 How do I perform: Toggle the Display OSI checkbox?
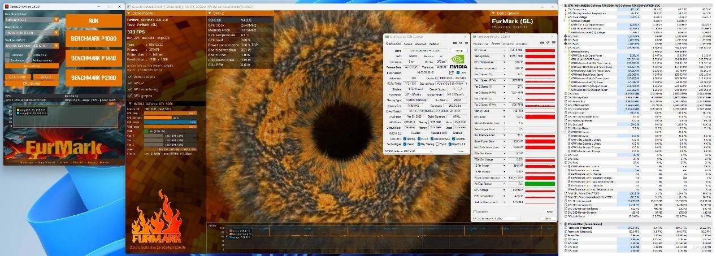pyautogui.click(x=29, y=55)
